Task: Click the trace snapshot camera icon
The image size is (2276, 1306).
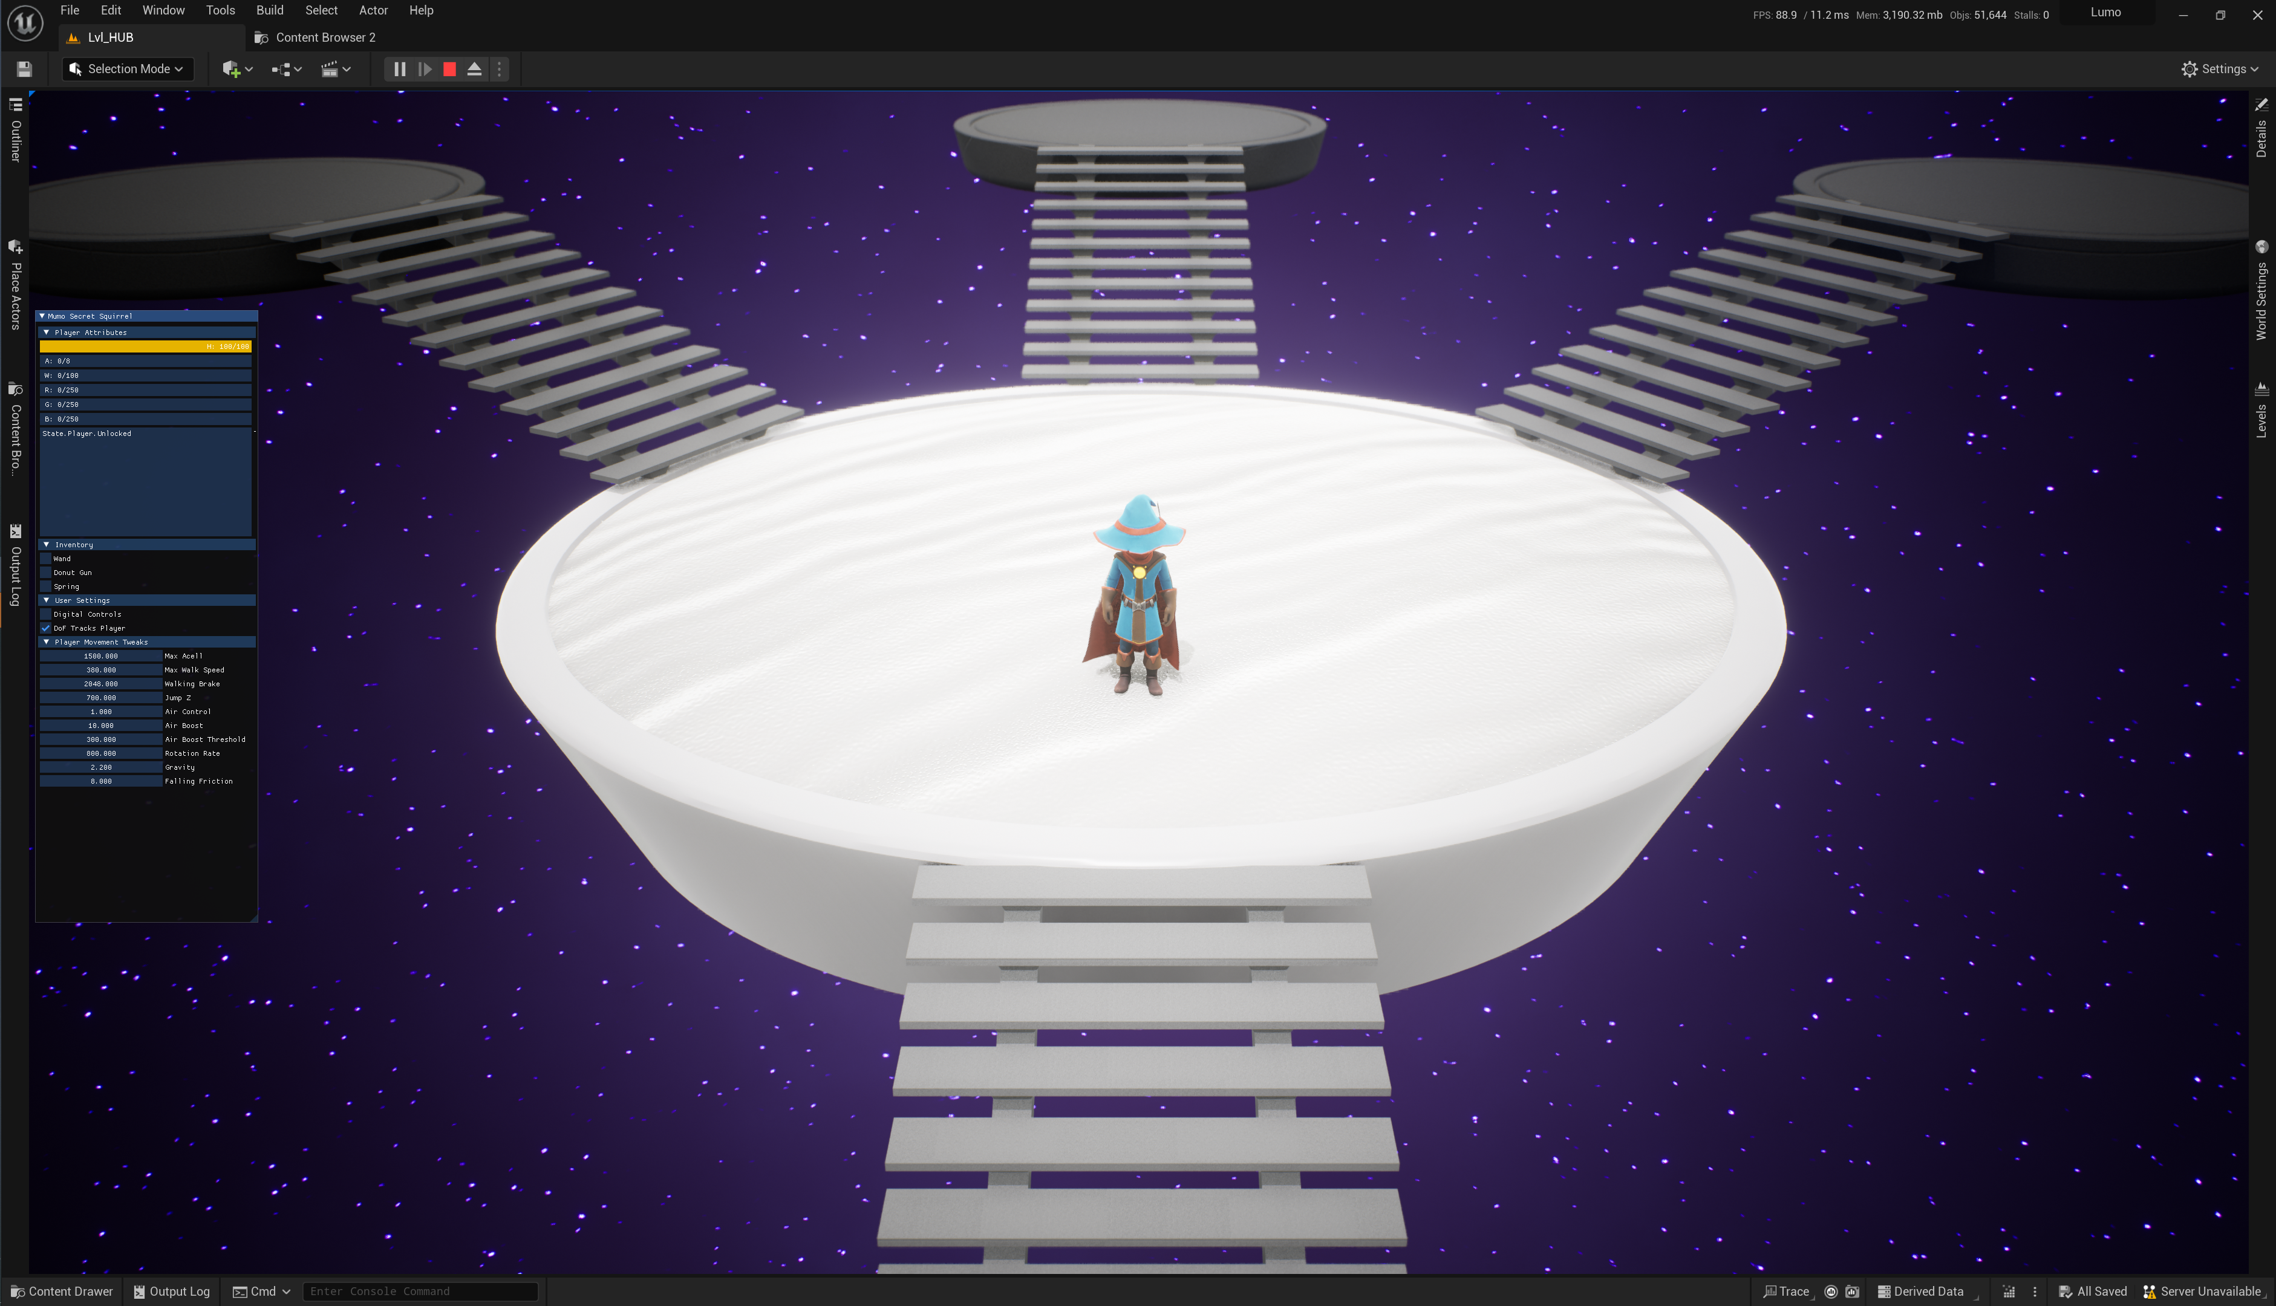Action: (x=1851, y=1291)
